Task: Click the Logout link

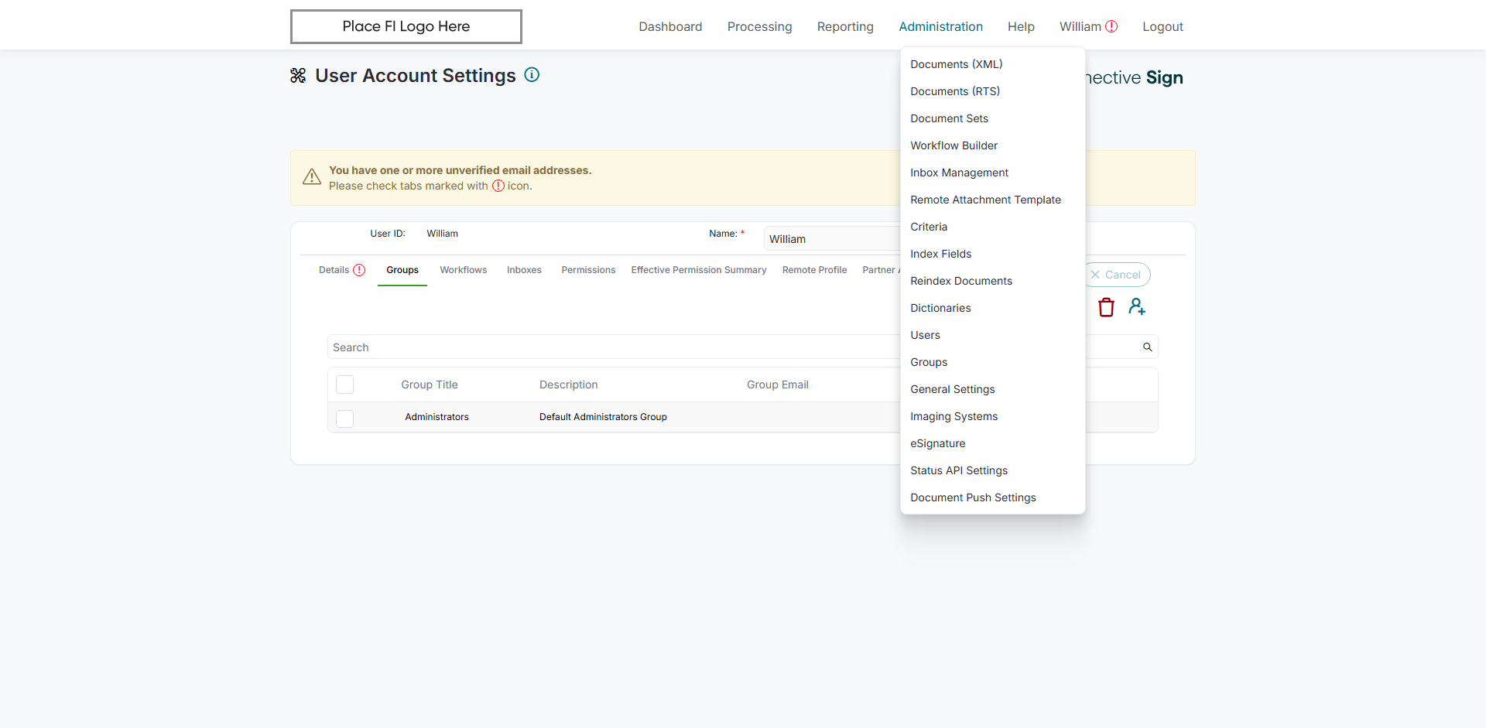Action: pyautogui.click(x=1162, y=26)
